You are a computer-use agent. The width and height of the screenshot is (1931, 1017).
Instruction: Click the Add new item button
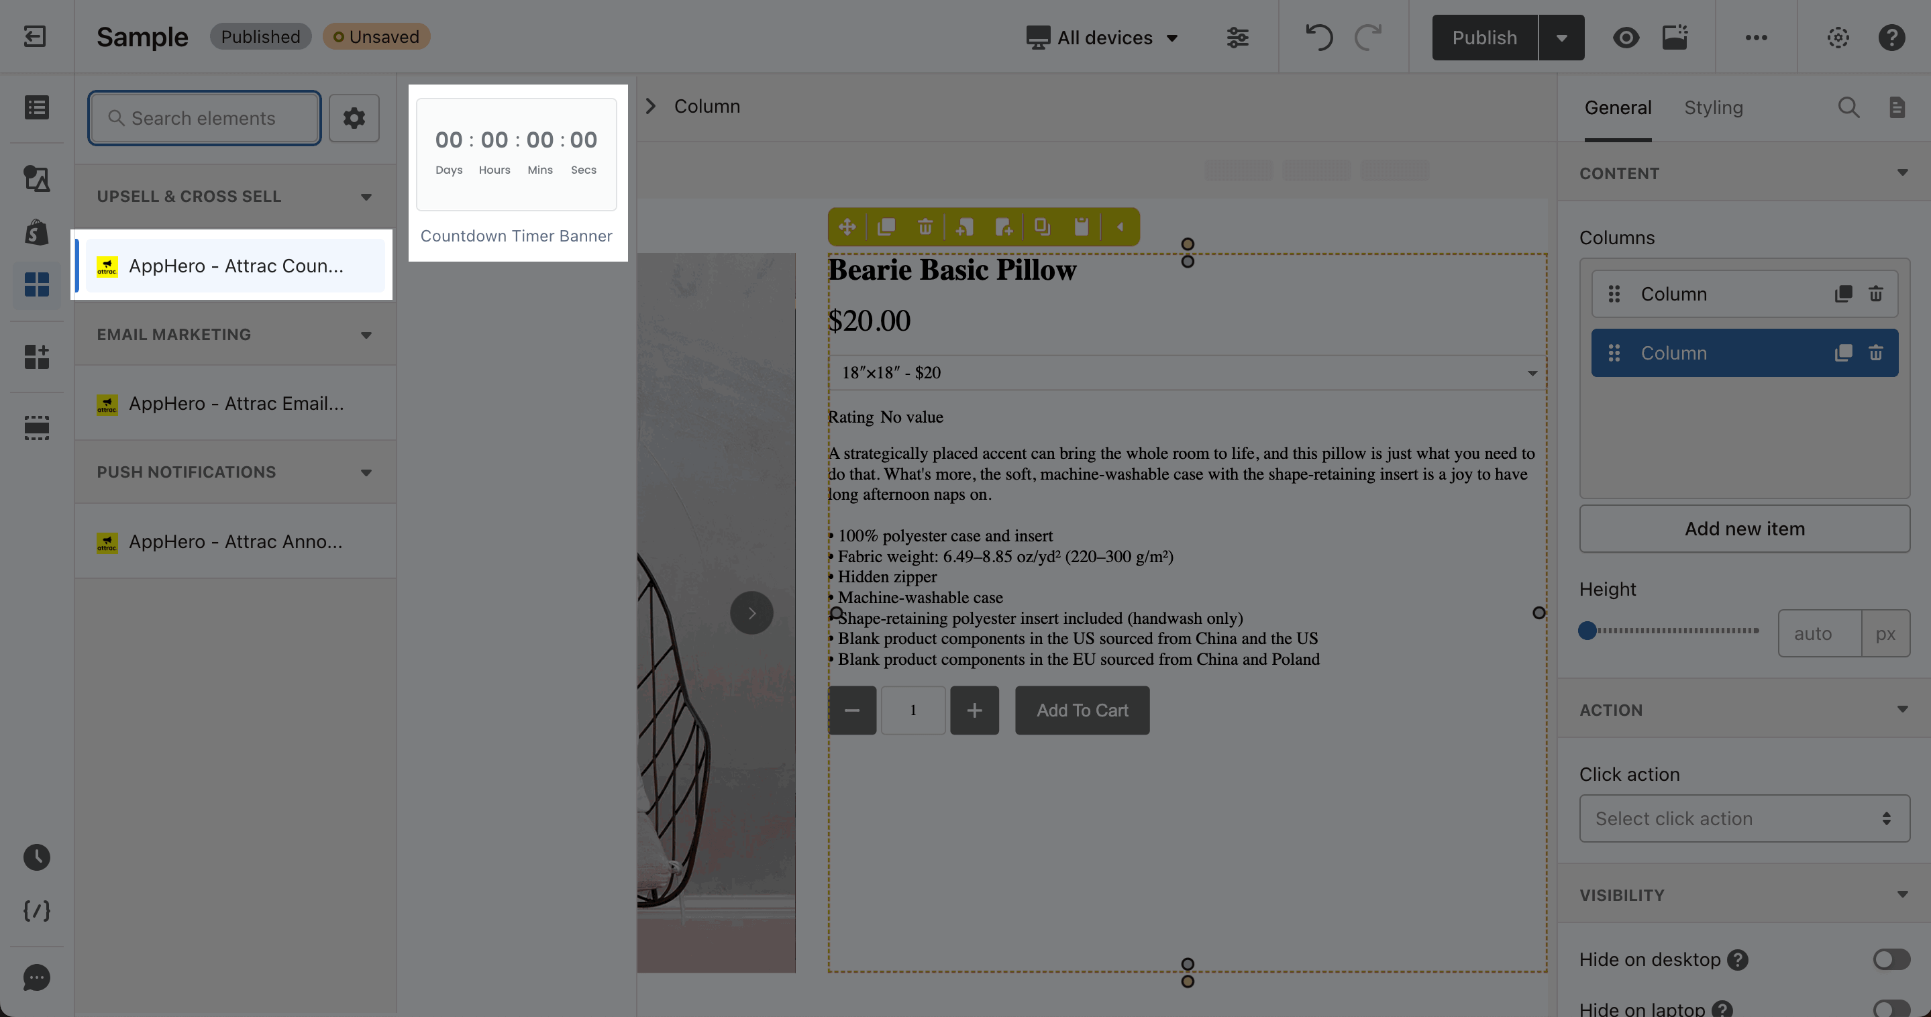[1744, 529]
